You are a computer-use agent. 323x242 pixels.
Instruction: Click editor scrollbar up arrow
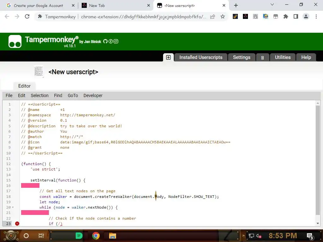(x=318, y=103)
